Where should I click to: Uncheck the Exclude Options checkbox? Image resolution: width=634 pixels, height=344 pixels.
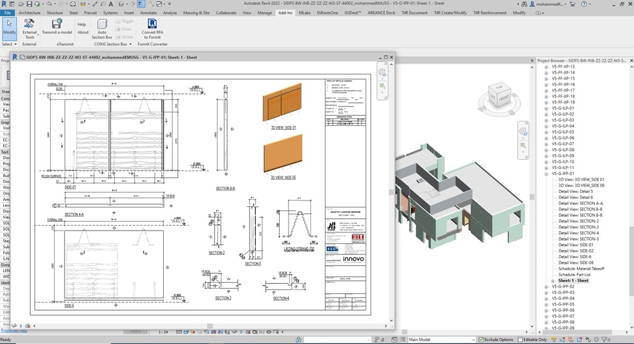click(x=480, y=340)
